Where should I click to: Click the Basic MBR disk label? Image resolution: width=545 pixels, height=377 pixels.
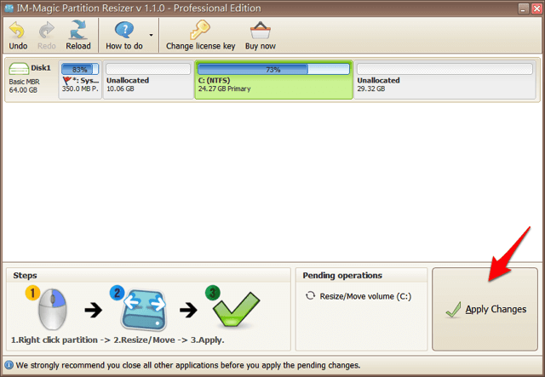(25, 82)
